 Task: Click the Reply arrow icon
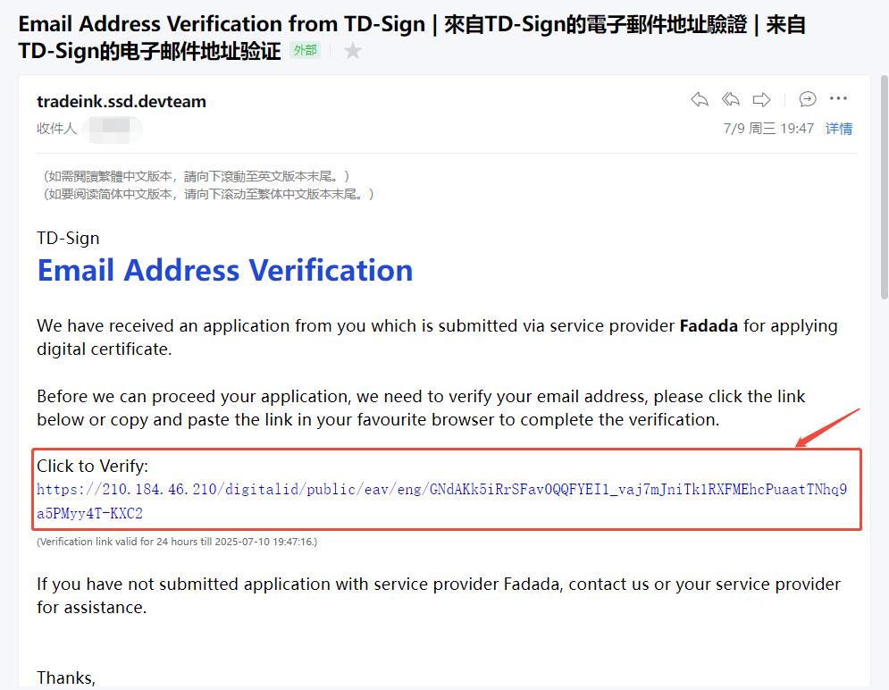tap(700, 99)
